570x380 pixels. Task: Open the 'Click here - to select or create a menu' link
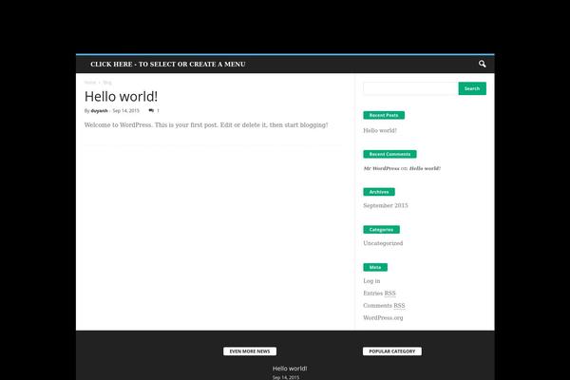coord(168,65)
